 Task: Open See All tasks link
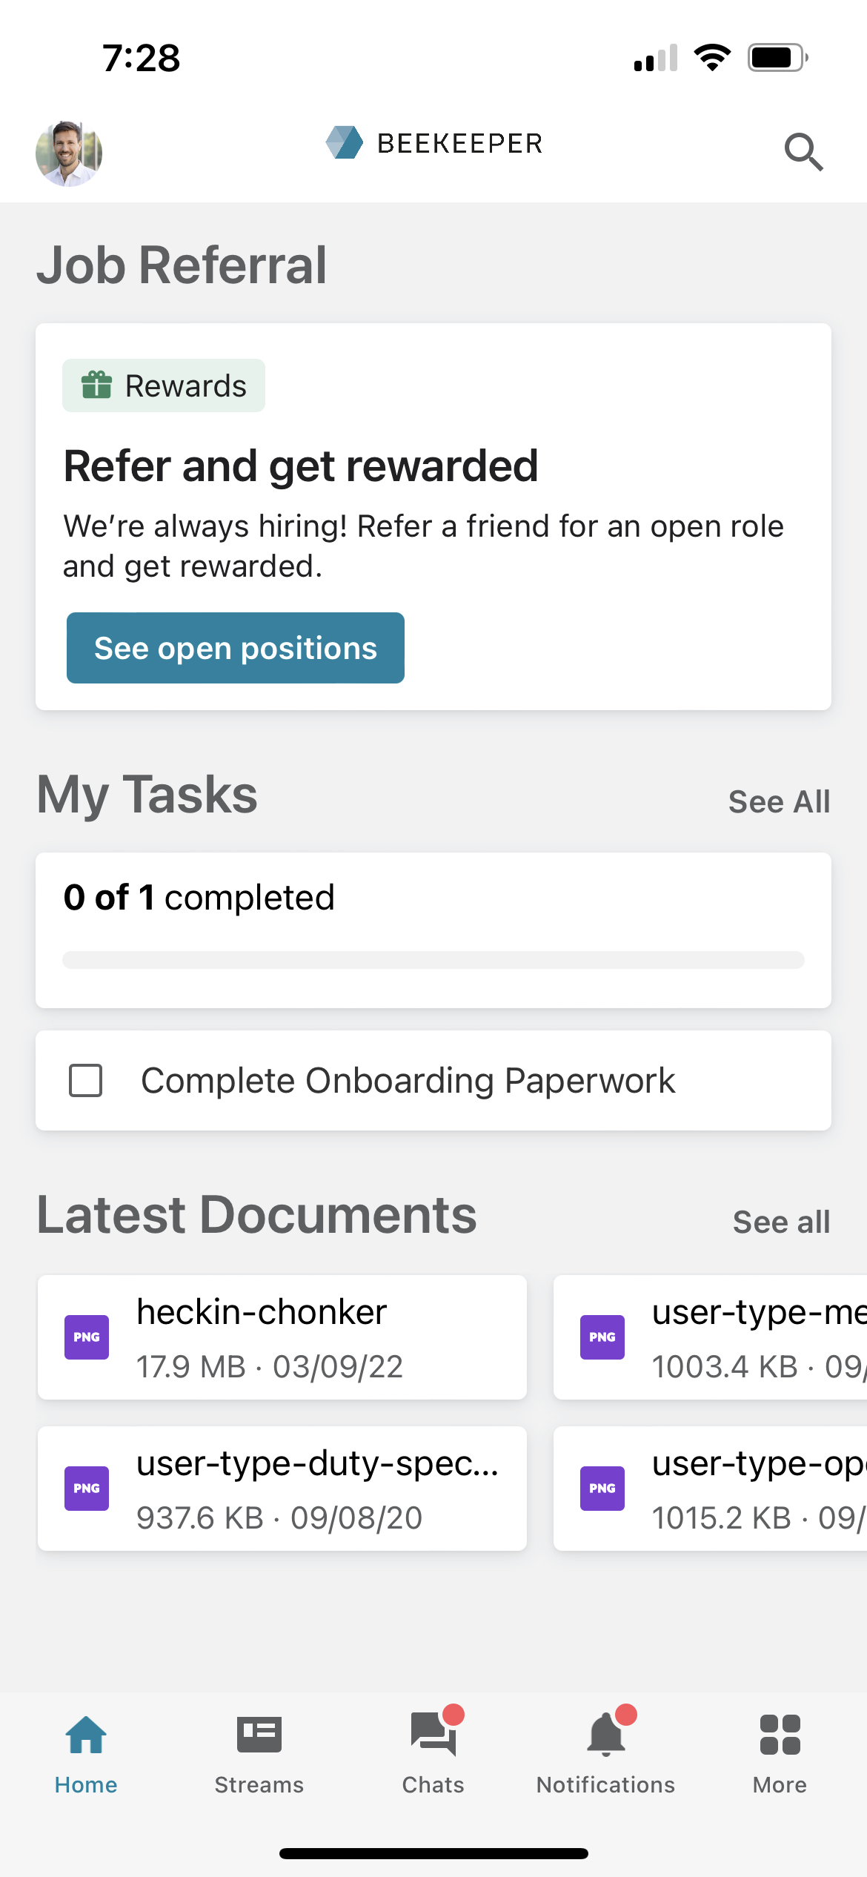point(779,802)
